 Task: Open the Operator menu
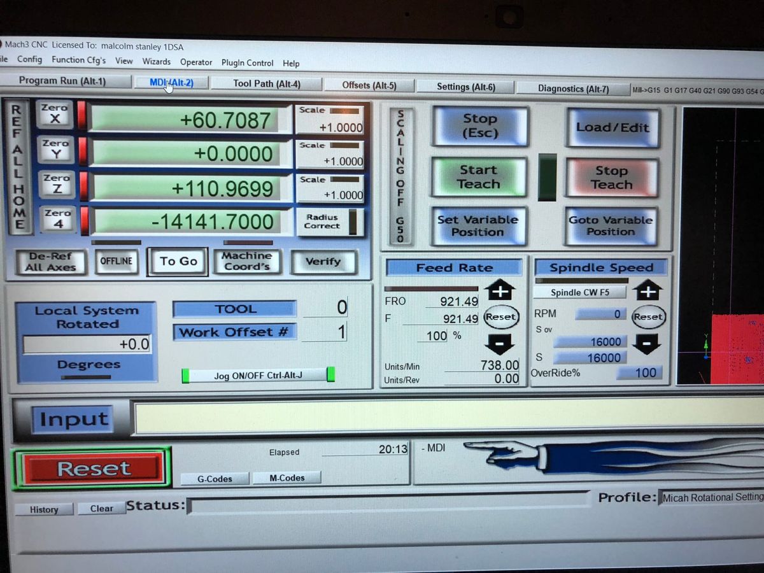pyautogui.click(x=196, y=62)
